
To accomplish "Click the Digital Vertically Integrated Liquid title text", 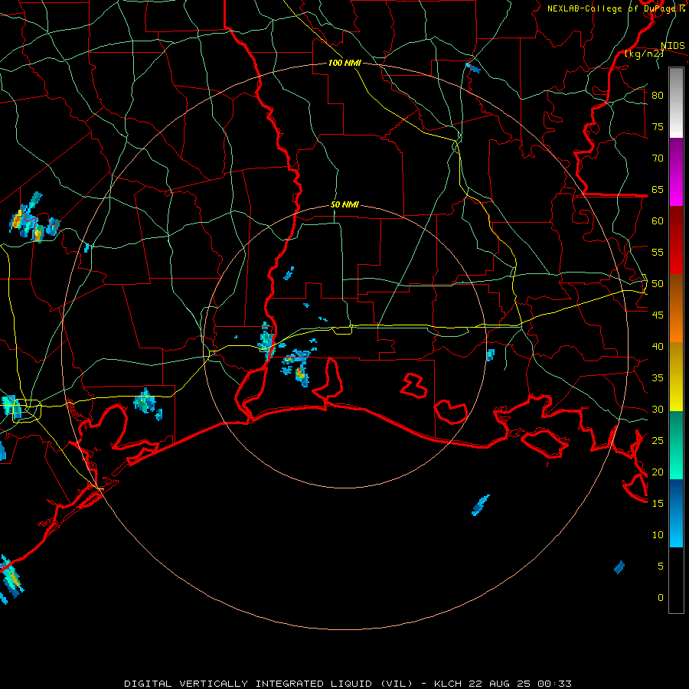I will tap(269, 684).
